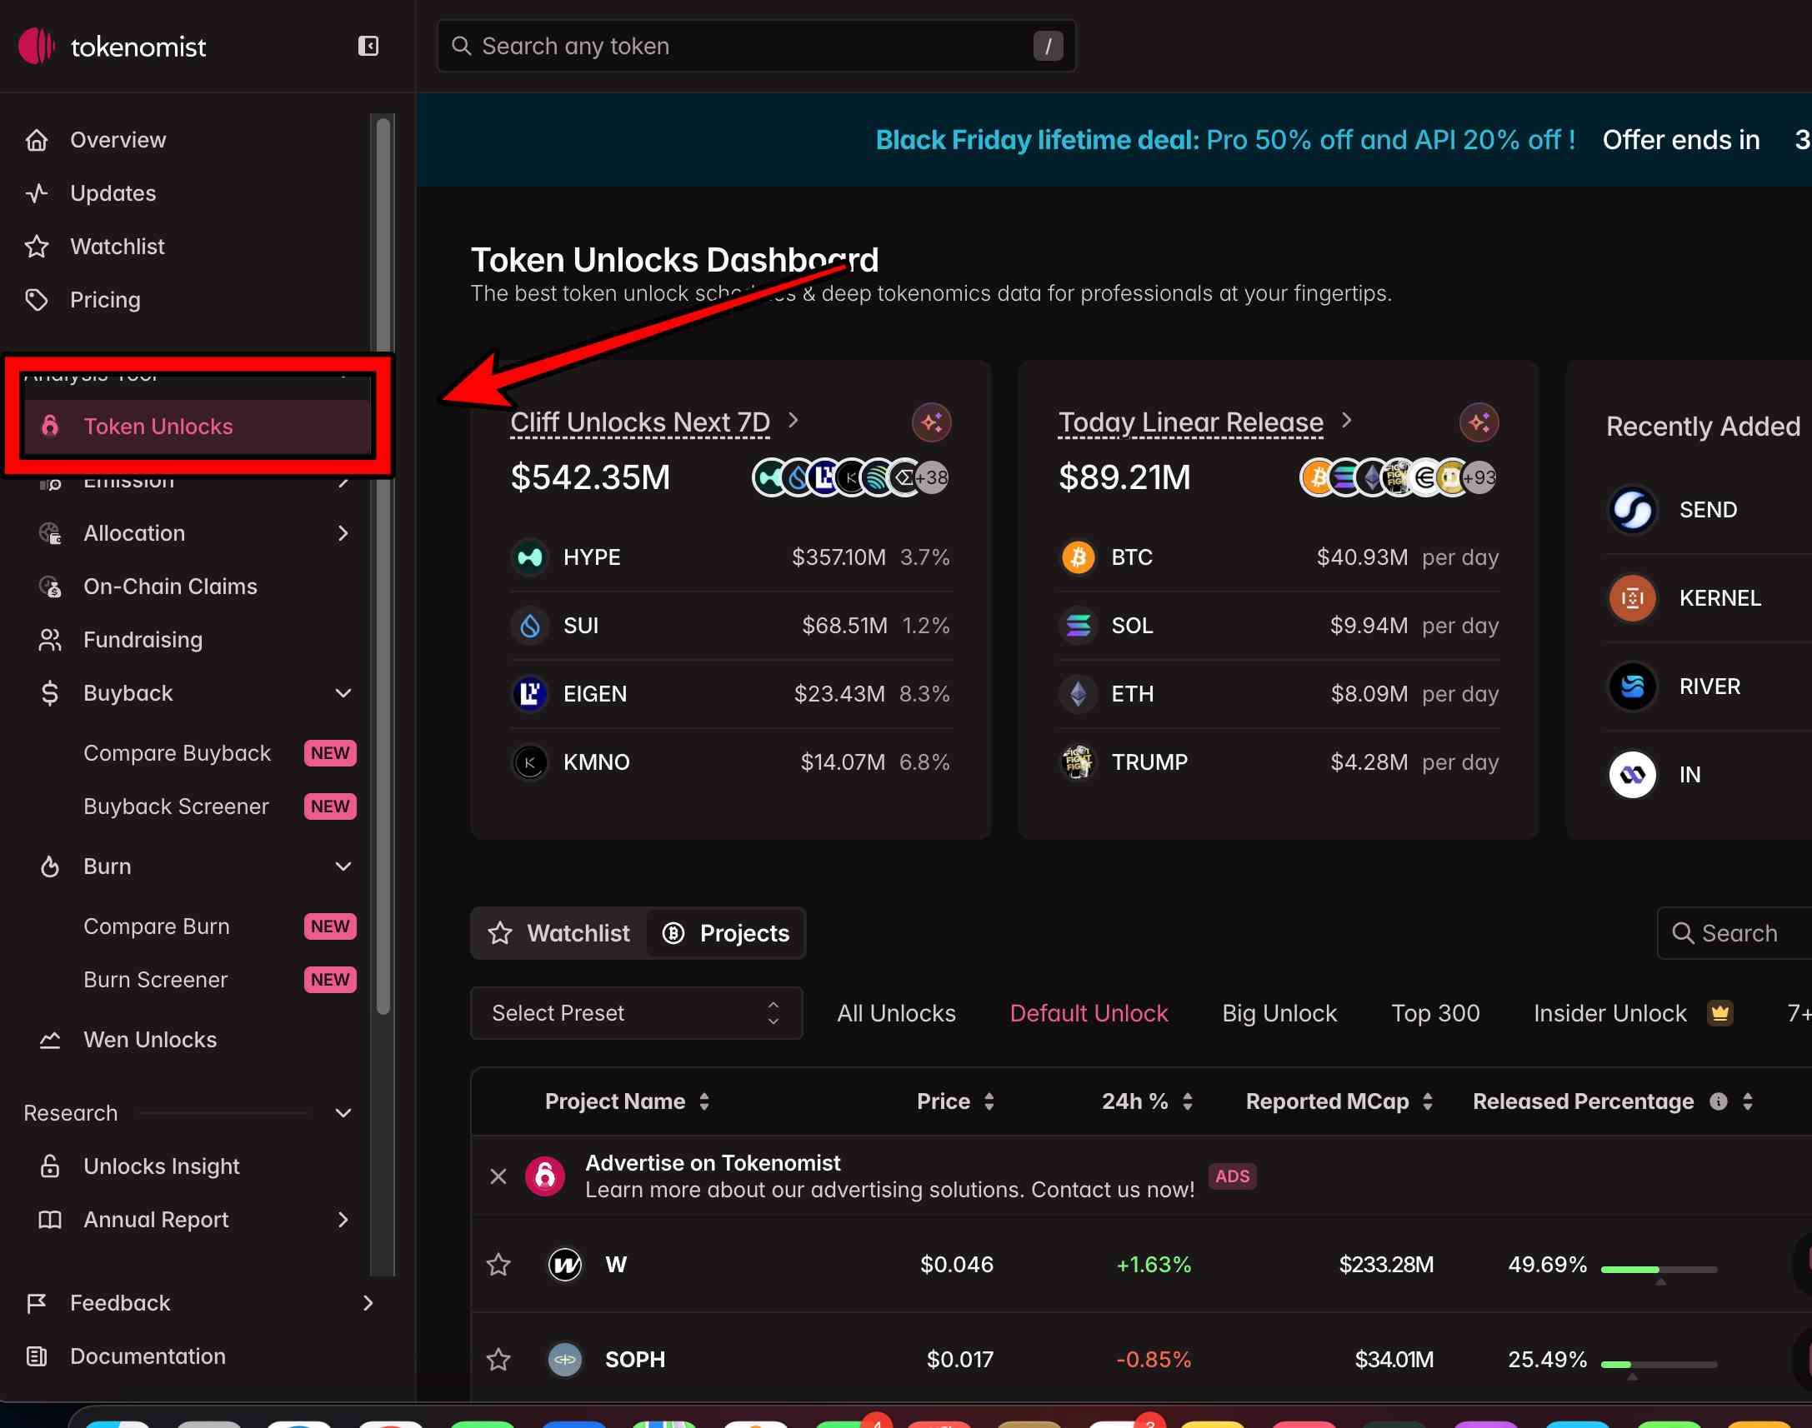The width and height of the screenshot is (1812, 1428).
Task: Click info icon beside Released Percentage
Action: (1718, 1101)
